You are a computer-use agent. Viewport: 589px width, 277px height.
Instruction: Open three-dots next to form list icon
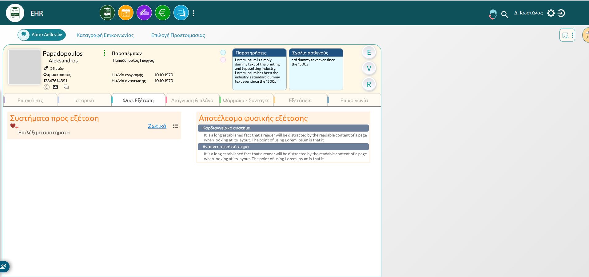(572, 35)
